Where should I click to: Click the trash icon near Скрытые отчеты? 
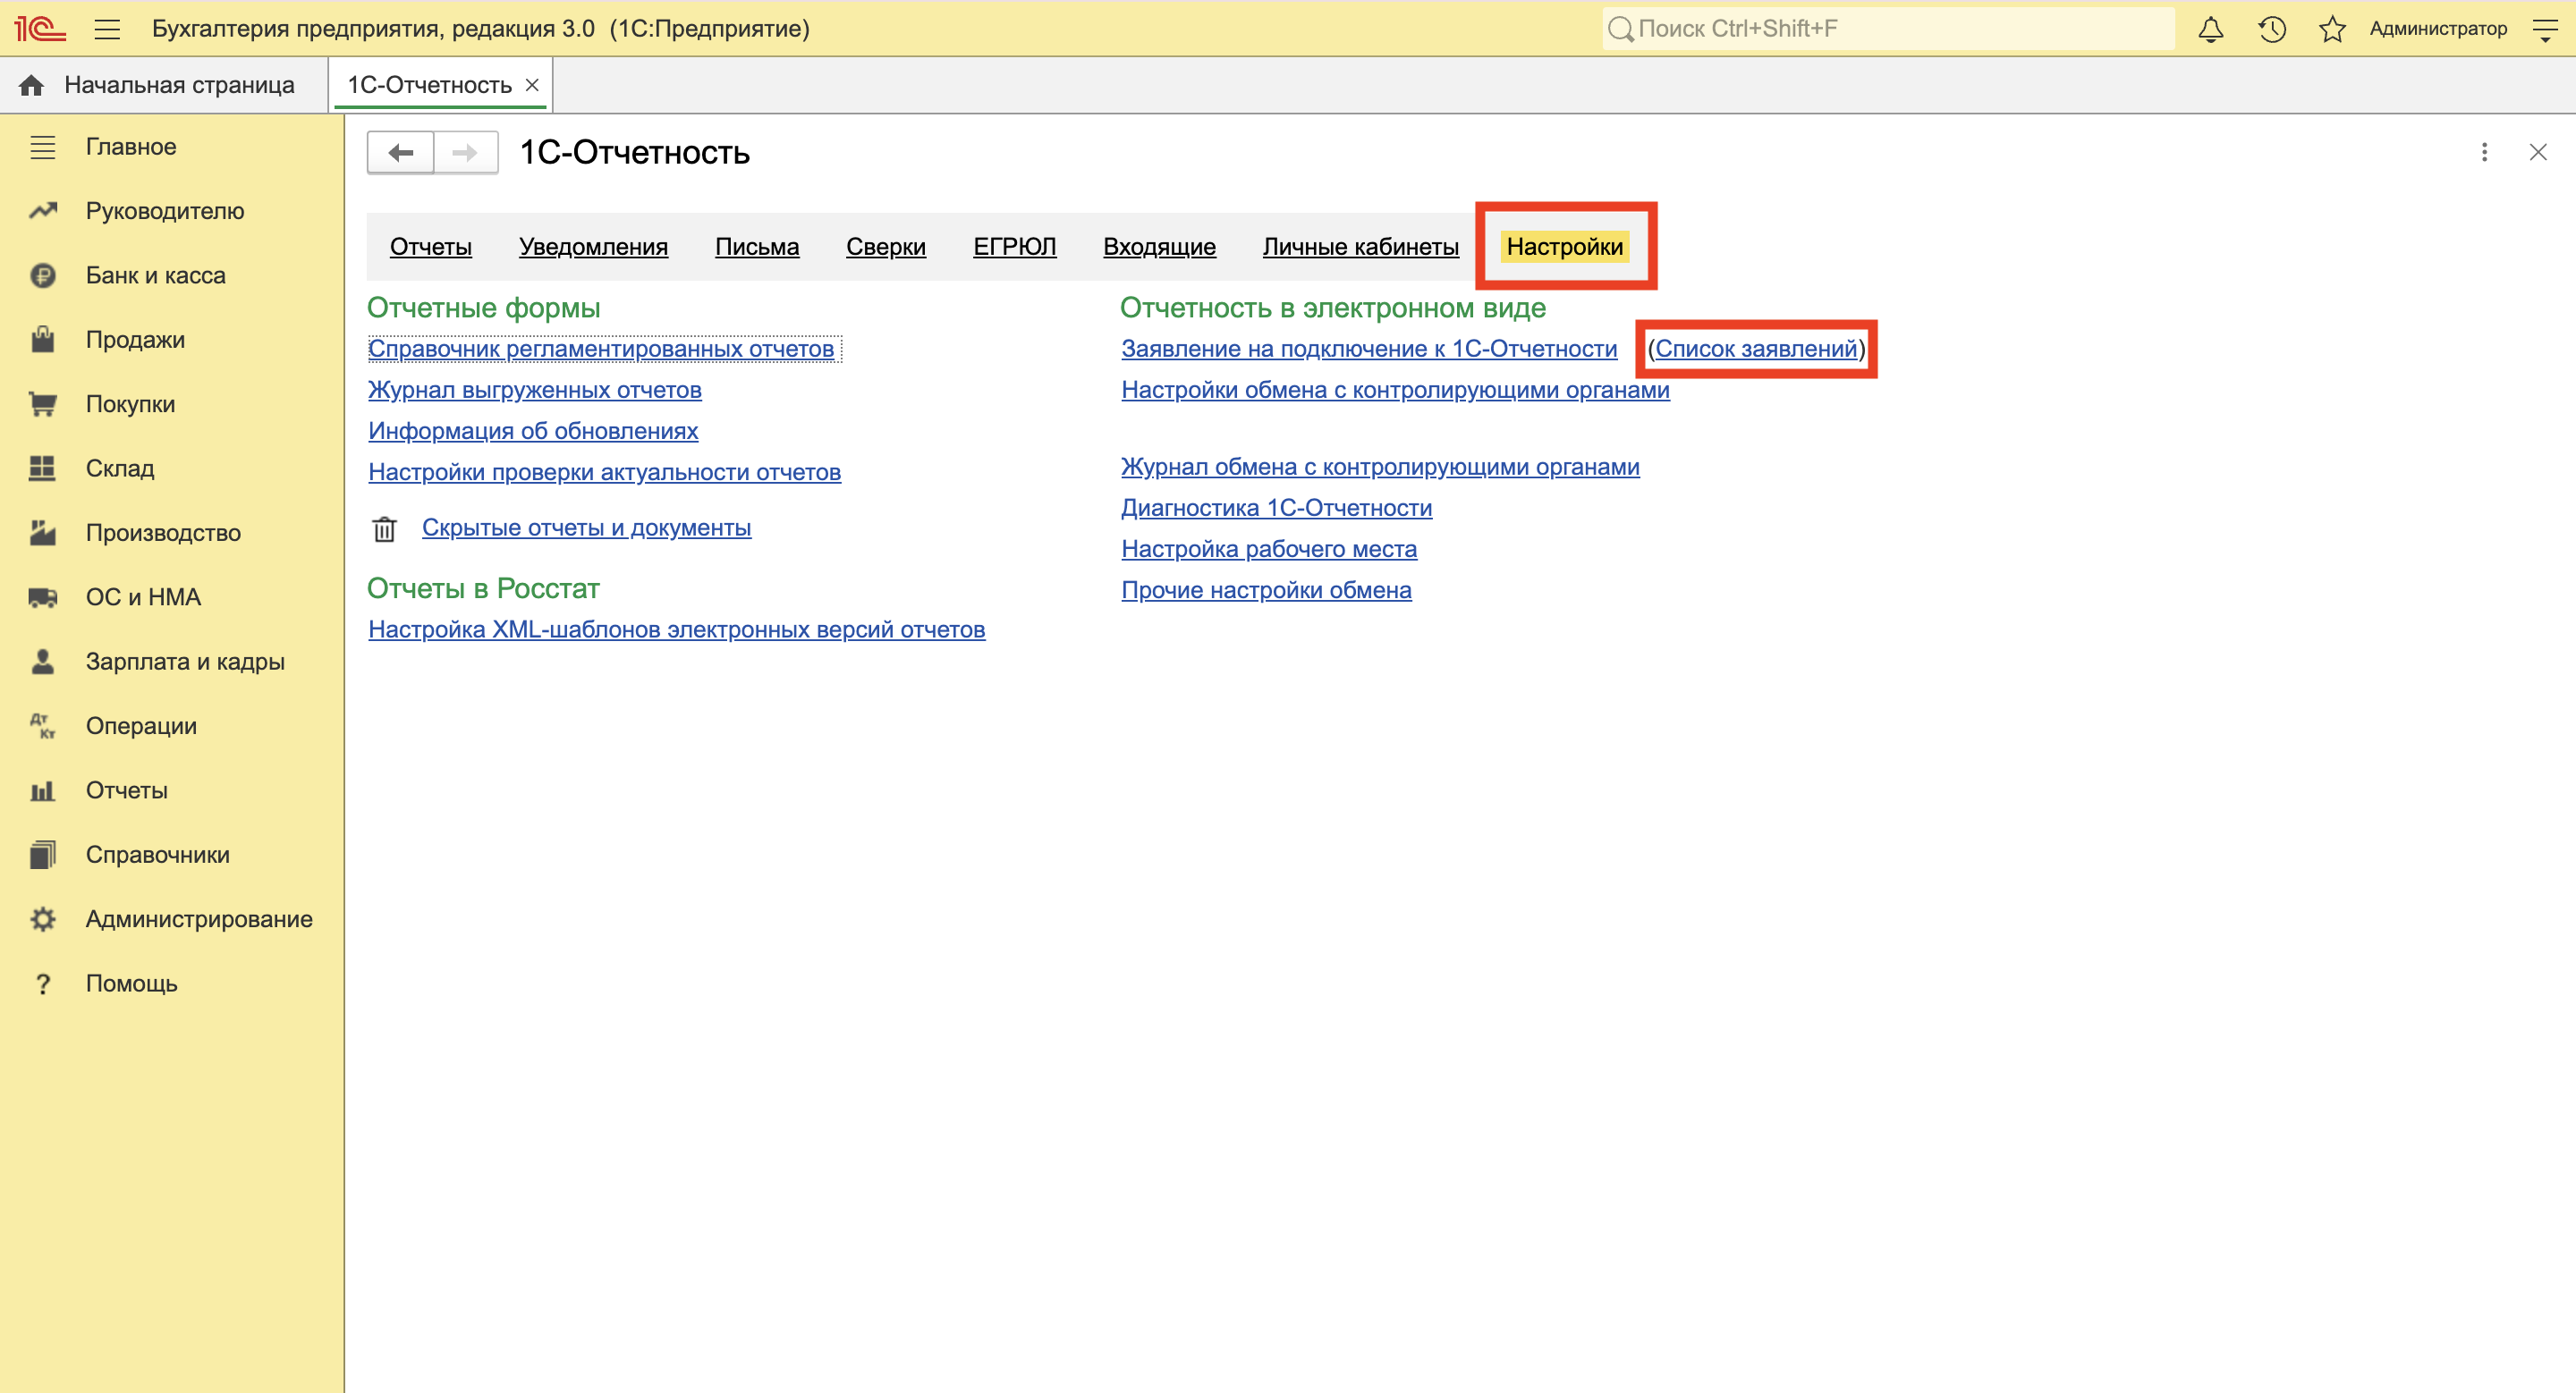point(384,528)
